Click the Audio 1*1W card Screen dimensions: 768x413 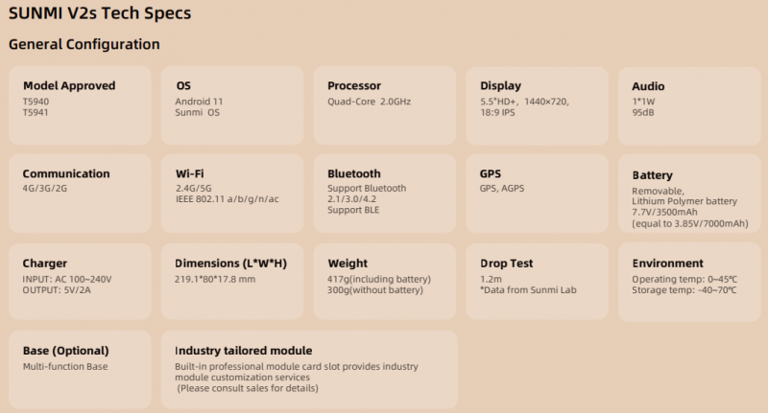[689, 105]
